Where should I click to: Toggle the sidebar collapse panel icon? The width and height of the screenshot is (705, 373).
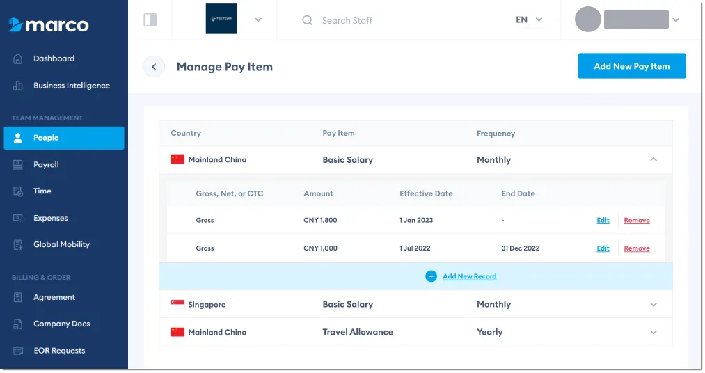(x=150, y=19)
